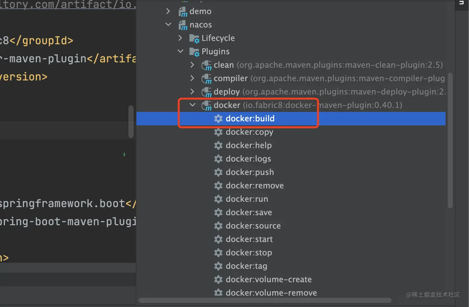Screen dimensions: 469x307
Task: Click gear icon of docker:start goal
Action: pos(218,239)
